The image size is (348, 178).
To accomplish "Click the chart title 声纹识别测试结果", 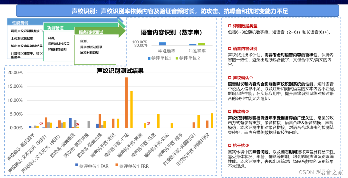I will [120, 71].
